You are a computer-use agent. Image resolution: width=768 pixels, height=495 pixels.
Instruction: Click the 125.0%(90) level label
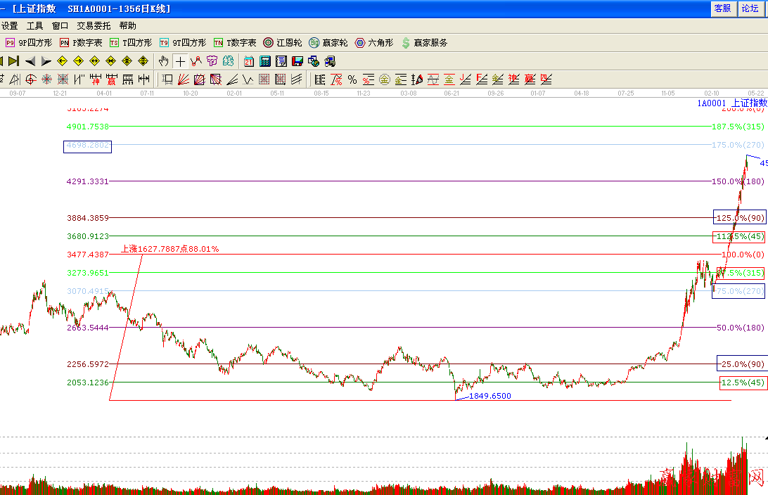(x=739, y=218)
